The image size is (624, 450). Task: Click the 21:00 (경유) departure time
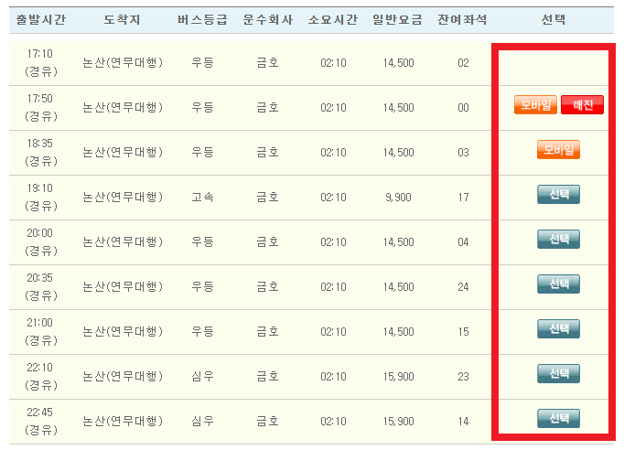point(40,332)
